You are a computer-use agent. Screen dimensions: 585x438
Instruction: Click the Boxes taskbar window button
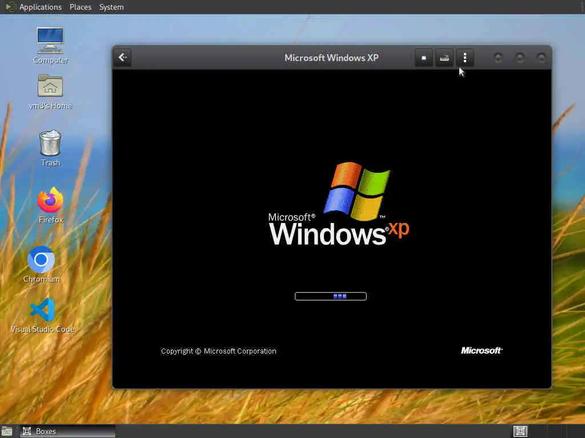point(67,431)
